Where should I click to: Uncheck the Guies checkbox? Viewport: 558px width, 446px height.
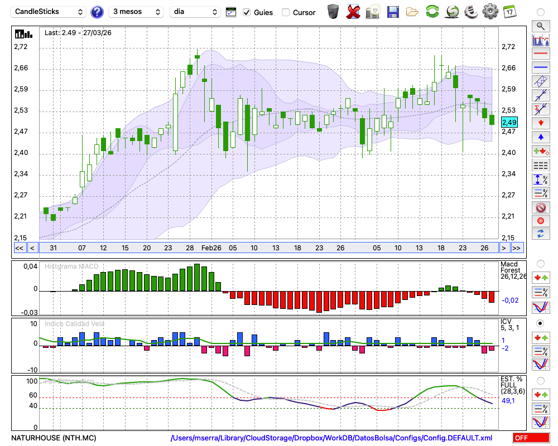pos(247,12)
